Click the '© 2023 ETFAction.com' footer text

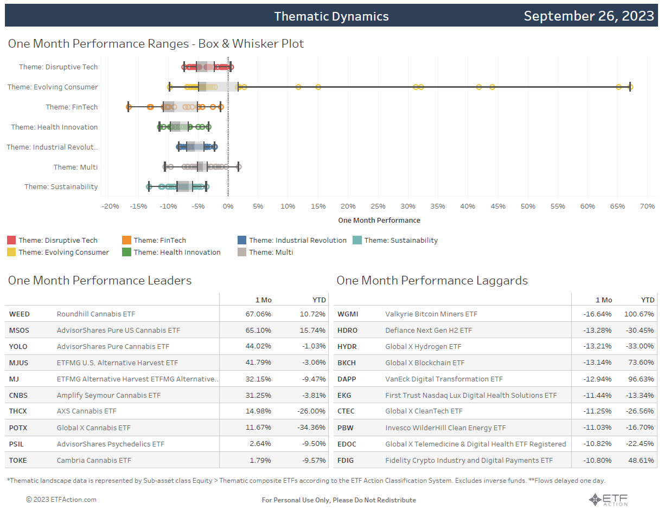click(61, 500)
